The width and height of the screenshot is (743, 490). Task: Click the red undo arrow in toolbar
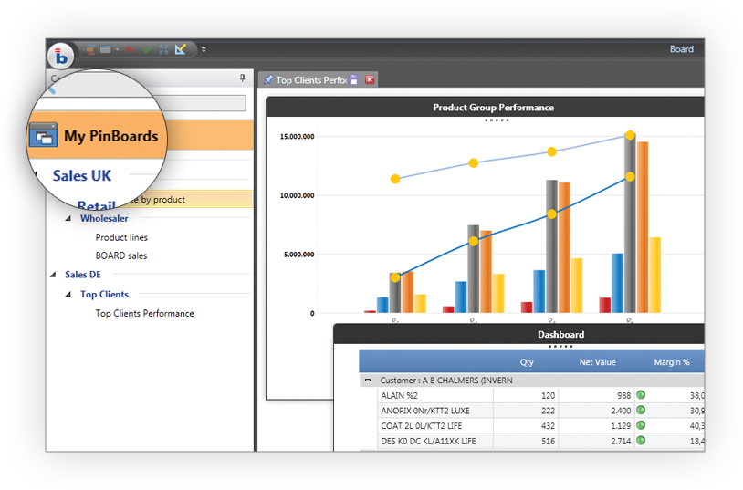tap(130, 49)
